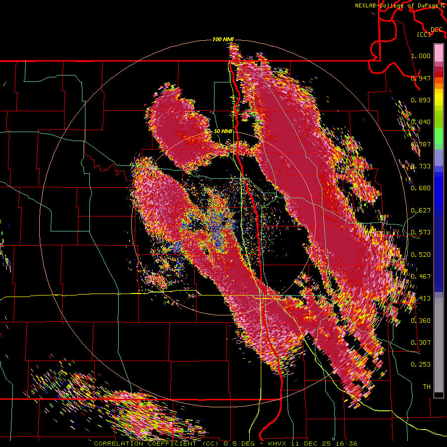The height and width of the screenshot is (447, 447).
Task: Click the 0.5 DEG elevation angle text
Action: [x=239, y=444]
